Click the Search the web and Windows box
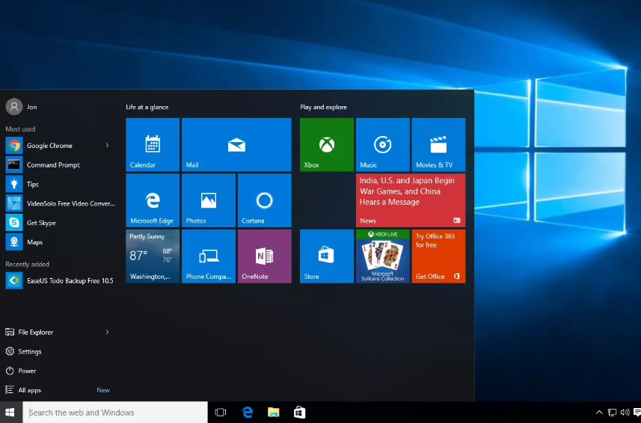Image resolution: width=641 pixels, height=423 pixels. pyautogui.click(x=115, y=413)
